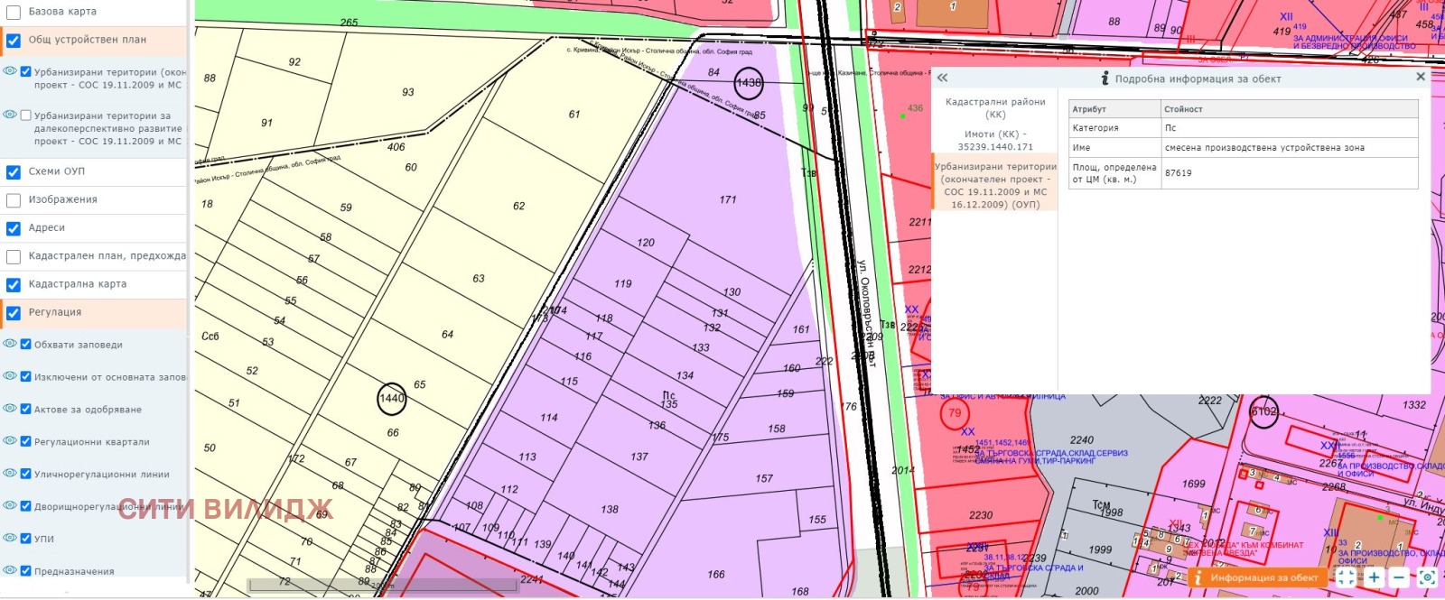This screenshot has width=1445, height=600.
Task: Enable the Базова карта checkbox
Action: pos(14,13)
